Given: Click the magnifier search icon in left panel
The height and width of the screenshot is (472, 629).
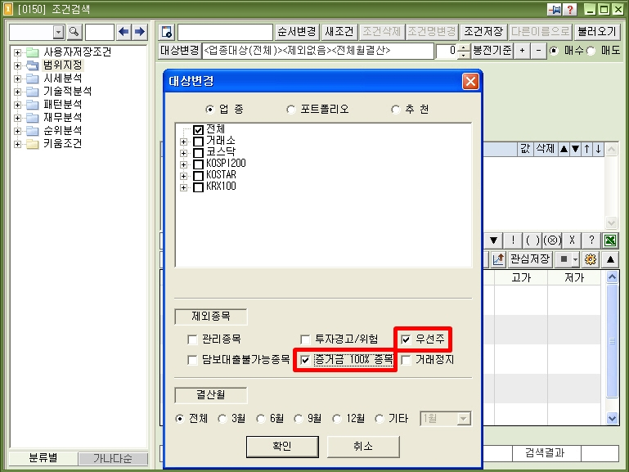Looking at the screenshot, I should pos(74,32).
